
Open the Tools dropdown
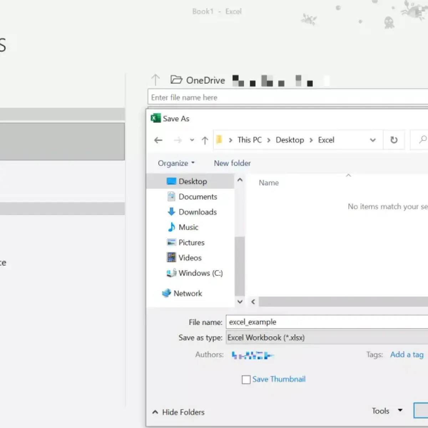coord(387,411)
